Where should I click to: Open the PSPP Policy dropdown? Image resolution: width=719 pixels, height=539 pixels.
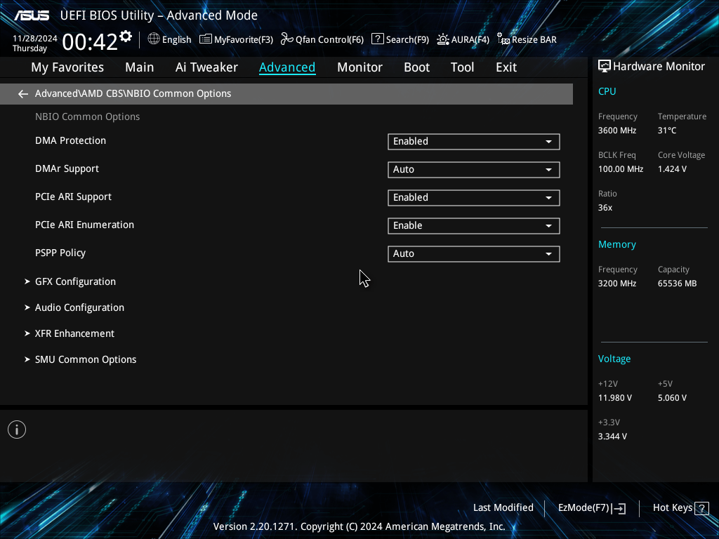tap(473, 254)
